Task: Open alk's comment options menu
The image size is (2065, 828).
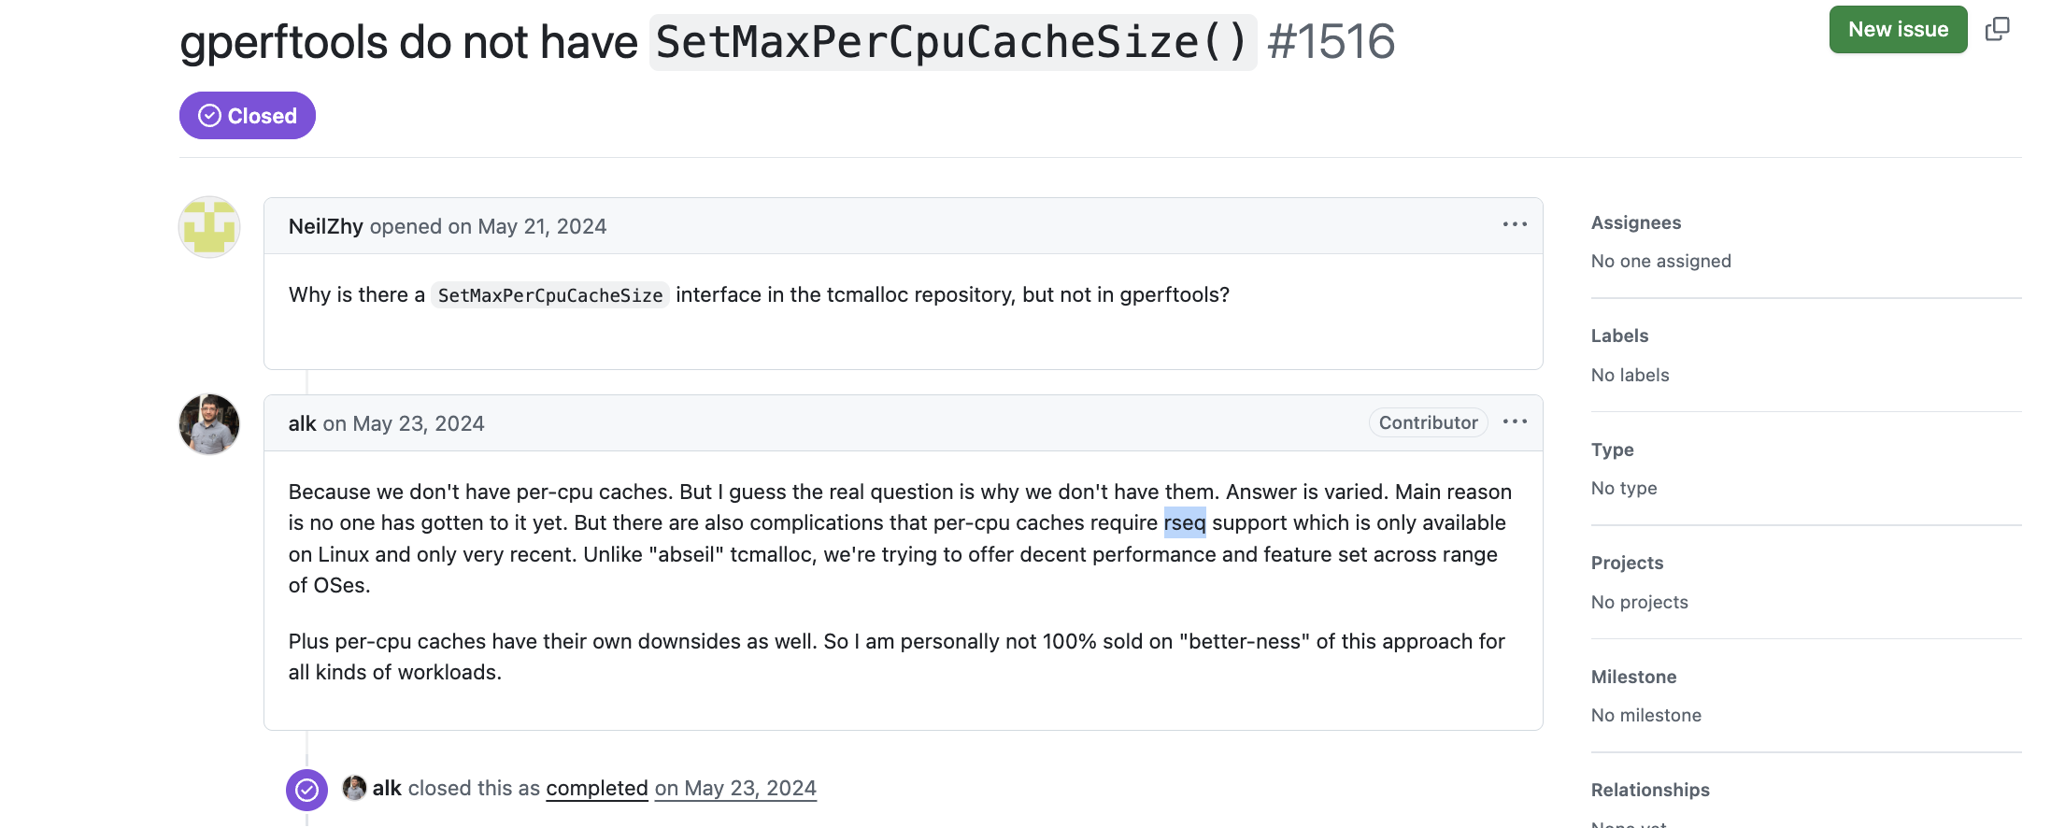Action: click(x=1515, y=421)
